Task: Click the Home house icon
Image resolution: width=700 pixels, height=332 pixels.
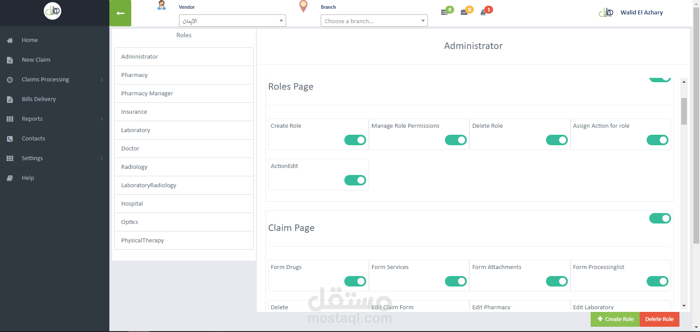Action: 10,40
